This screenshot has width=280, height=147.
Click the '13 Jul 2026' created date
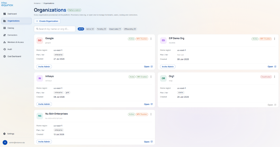tap(59, 134)
